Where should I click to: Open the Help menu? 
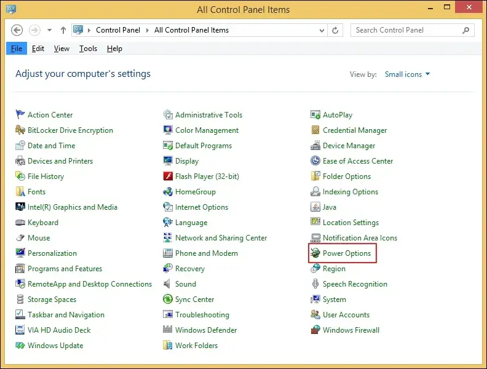point(114,49)
